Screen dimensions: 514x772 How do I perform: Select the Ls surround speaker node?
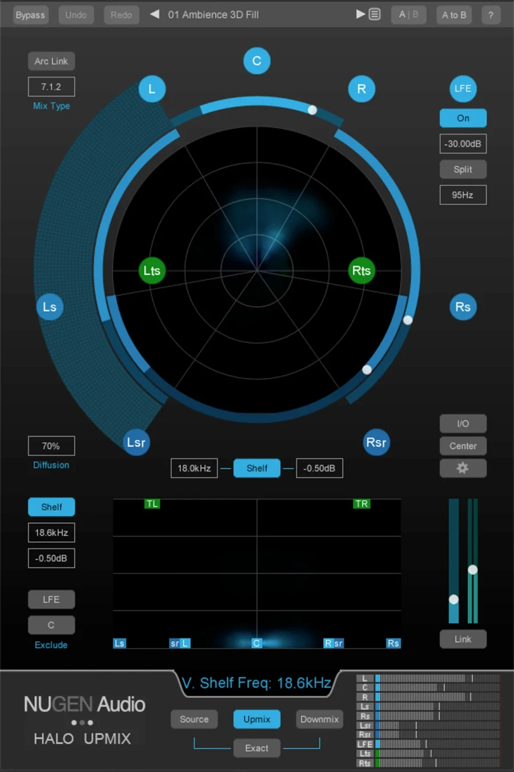point(50,307)
